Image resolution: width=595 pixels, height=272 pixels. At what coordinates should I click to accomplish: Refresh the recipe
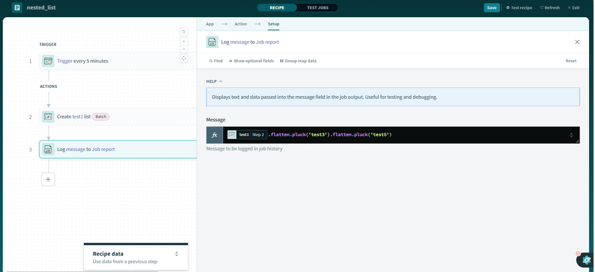(550, 8)
